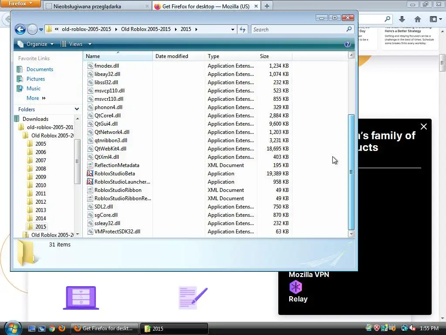
Task: Expand arrow after 2015 breadcrumb
Action: coord(196,29)
